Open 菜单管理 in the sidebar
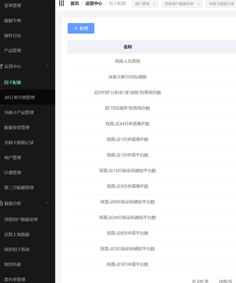Image resolution: width=236 pixels, height=283 pixels. point(13,6)
